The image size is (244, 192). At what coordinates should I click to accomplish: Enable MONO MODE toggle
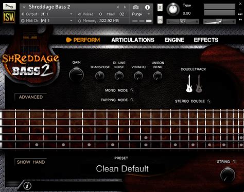click(x=132, y=90)
